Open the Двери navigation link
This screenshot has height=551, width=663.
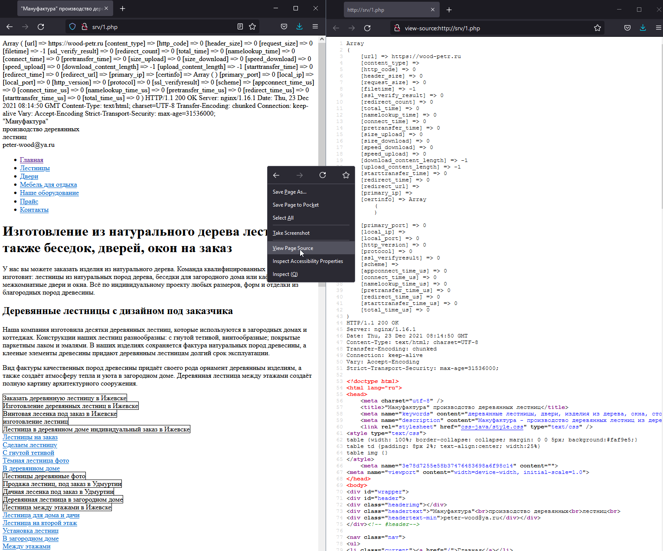(x=29, y=176)
